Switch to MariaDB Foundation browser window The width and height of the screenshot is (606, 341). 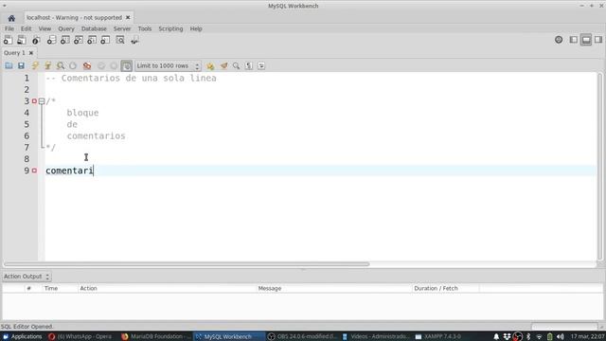tap(155, 336)
